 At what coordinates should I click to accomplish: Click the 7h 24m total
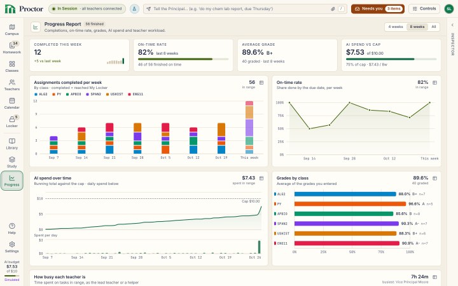pos(419,276)
